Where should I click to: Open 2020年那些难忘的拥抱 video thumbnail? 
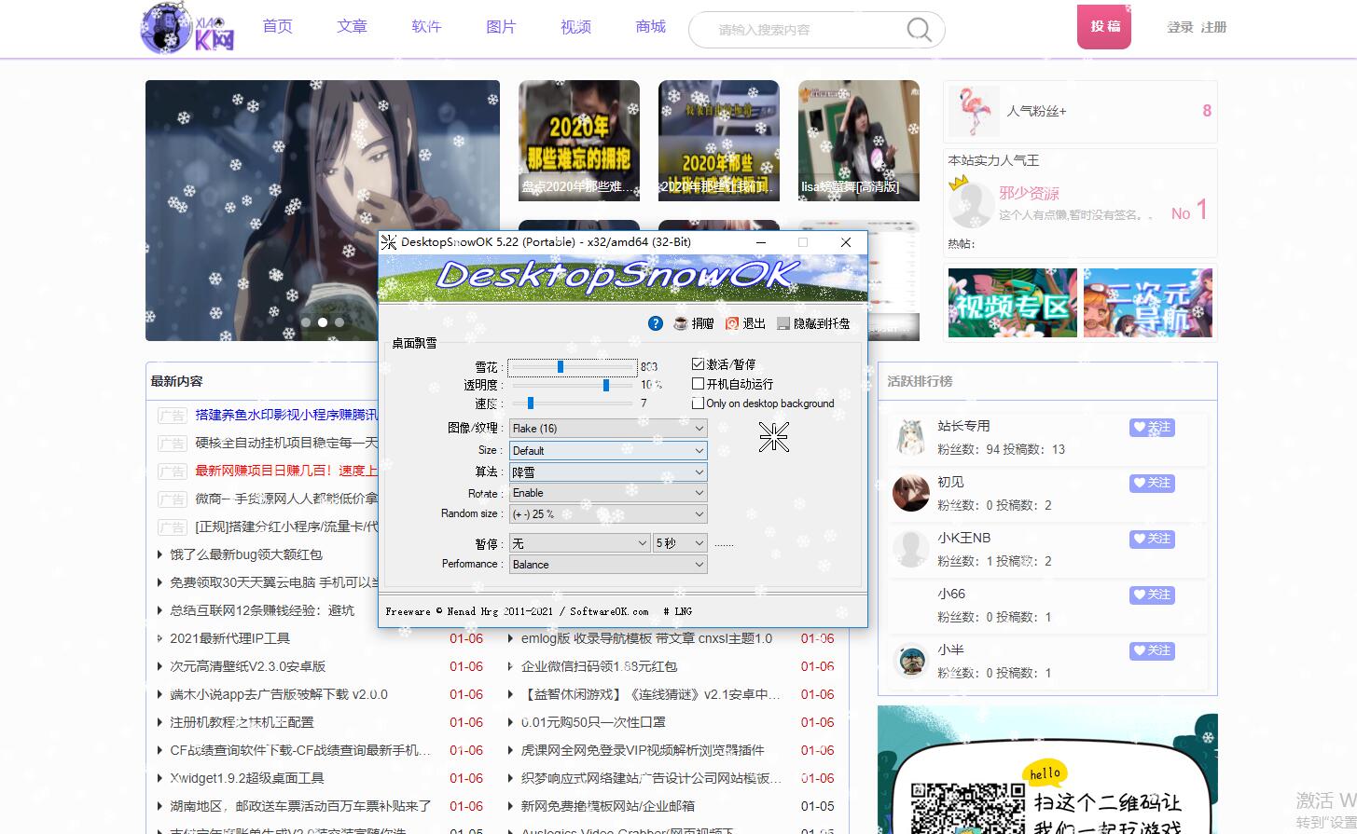(579, 141)
